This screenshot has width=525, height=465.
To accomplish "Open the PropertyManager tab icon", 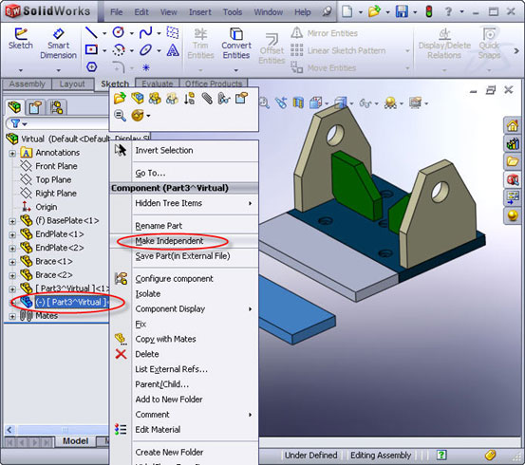I will [x=35, y=107].
